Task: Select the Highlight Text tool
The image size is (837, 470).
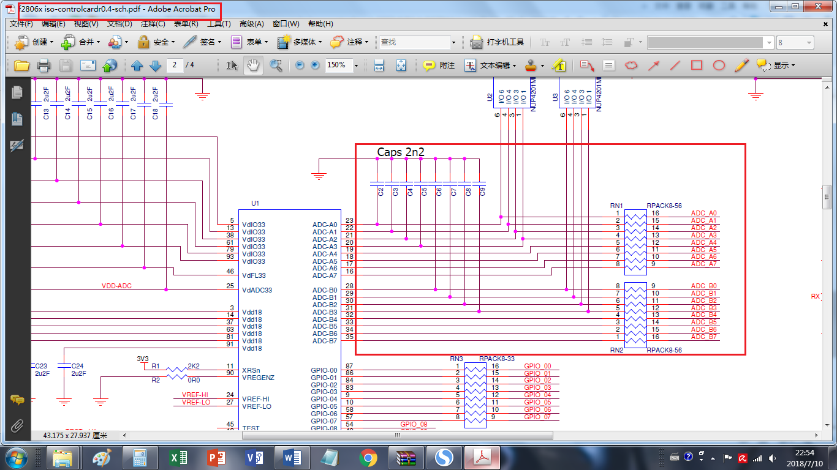Action: 558,65
